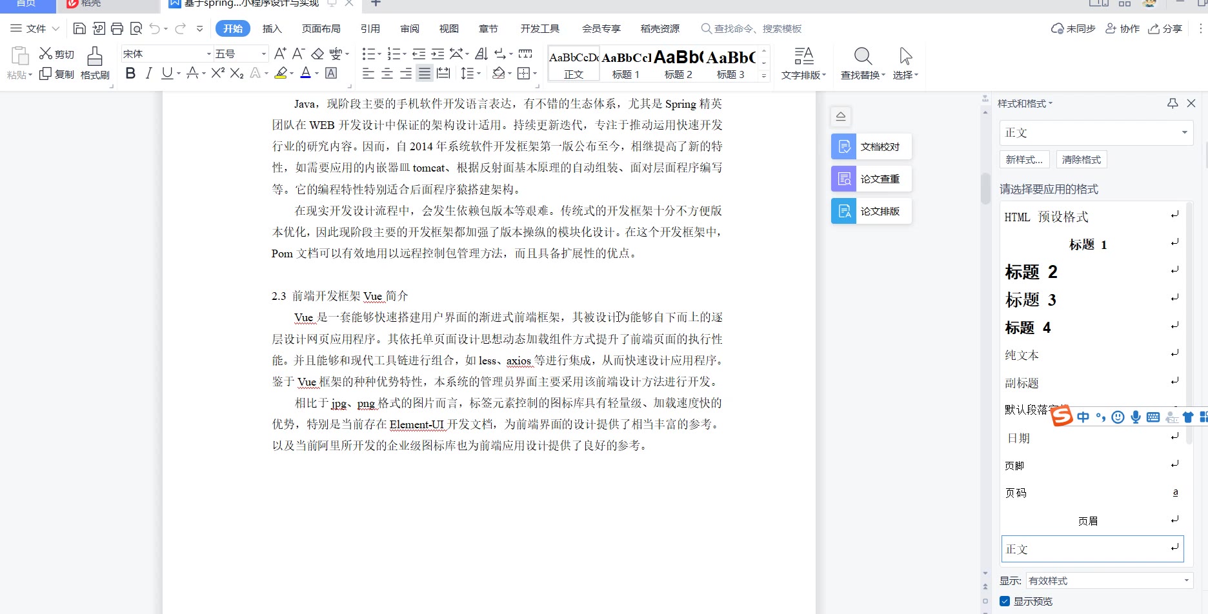
Task: Apply 标题 1 style from ribbon gallery
Action: tap(626, 63)
